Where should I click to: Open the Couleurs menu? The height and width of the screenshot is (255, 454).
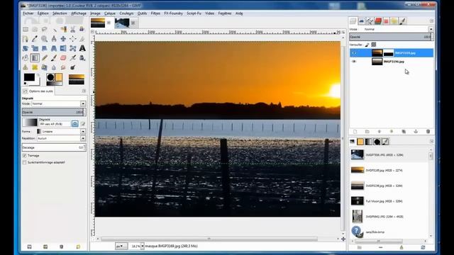[x=126, y=13]
